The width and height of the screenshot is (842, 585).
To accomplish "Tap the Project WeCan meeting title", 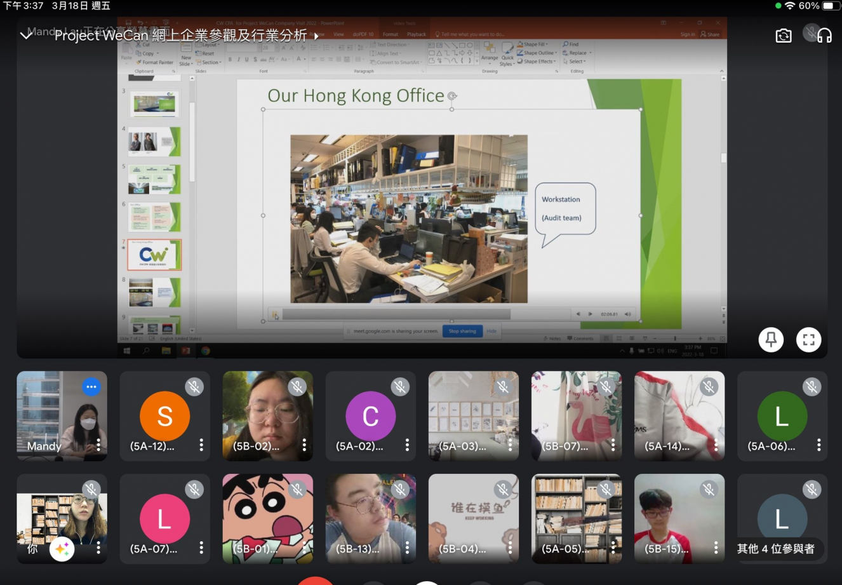I will pos(180,36).
